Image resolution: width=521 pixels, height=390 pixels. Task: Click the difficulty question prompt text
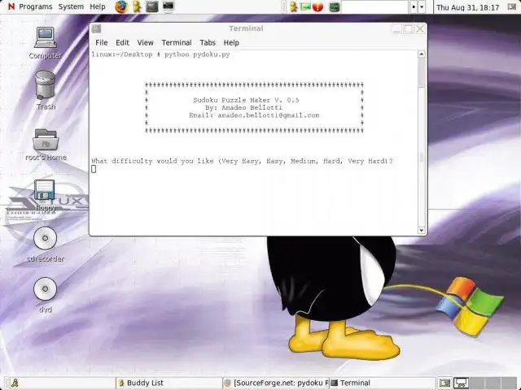(x=243, y=161)
